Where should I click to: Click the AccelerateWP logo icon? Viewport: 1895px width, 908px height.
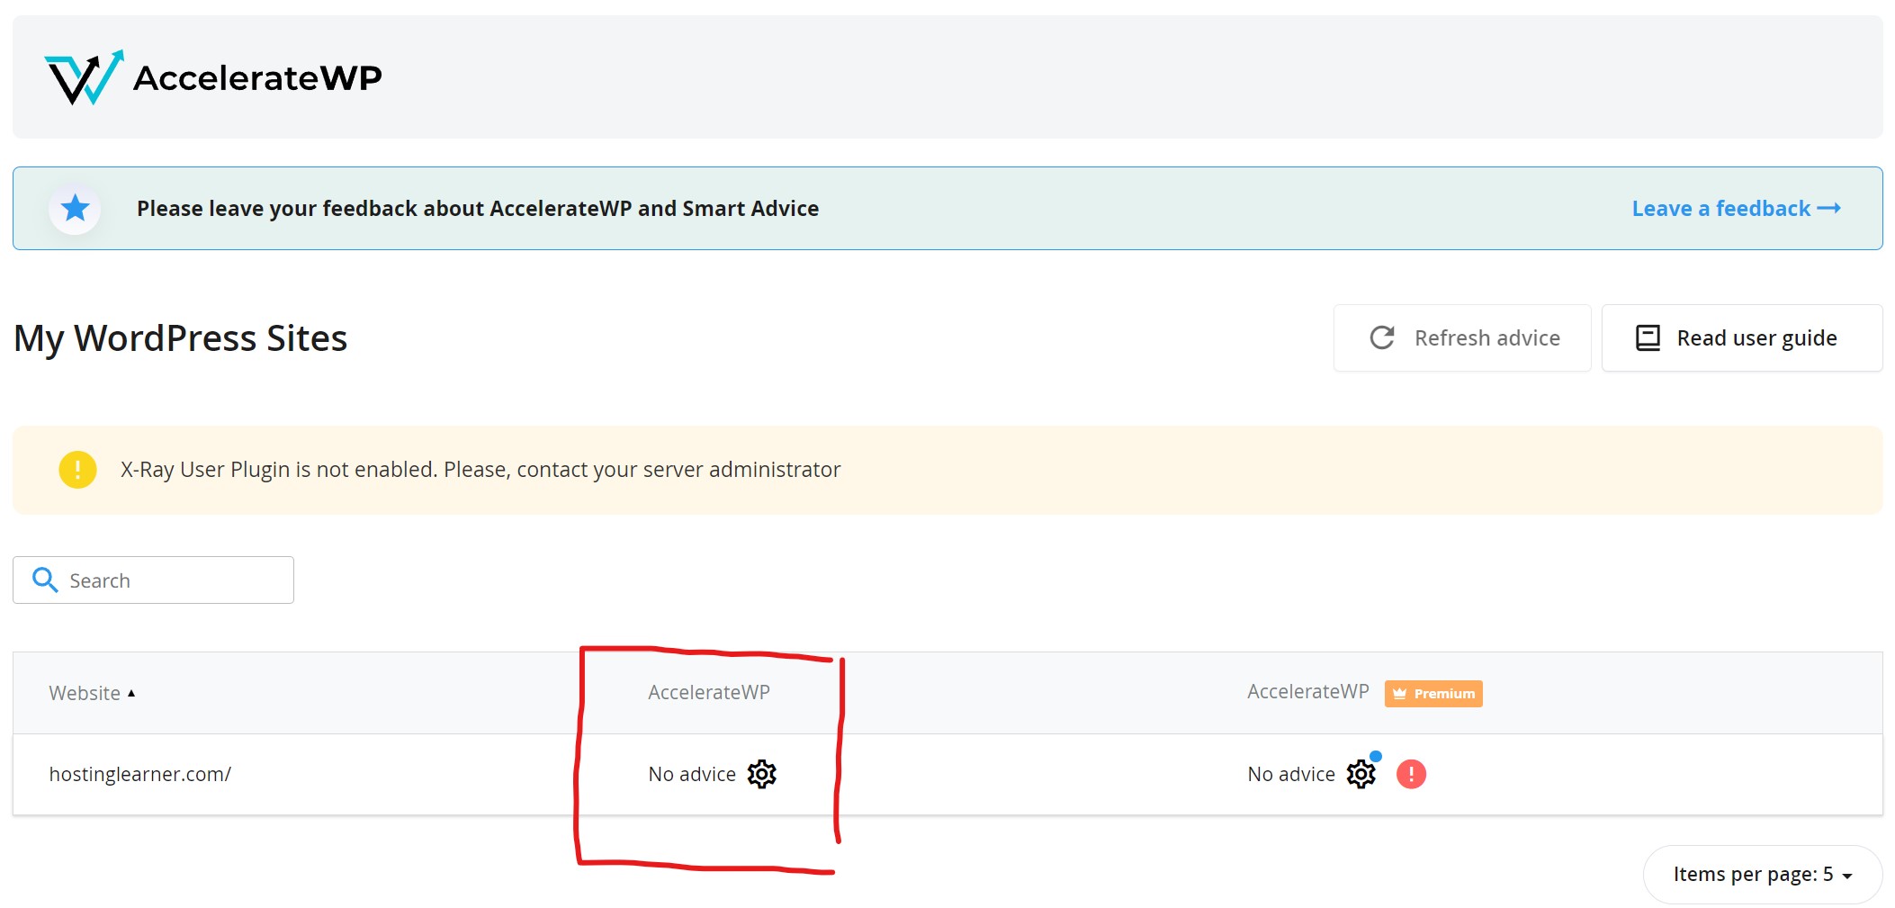coord(84,77)
